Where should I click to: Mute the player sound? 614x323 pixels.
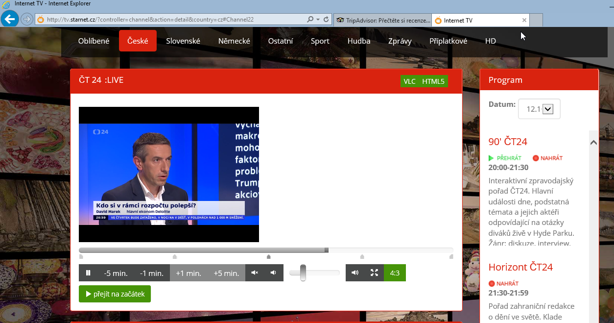[x=255, y=273]
